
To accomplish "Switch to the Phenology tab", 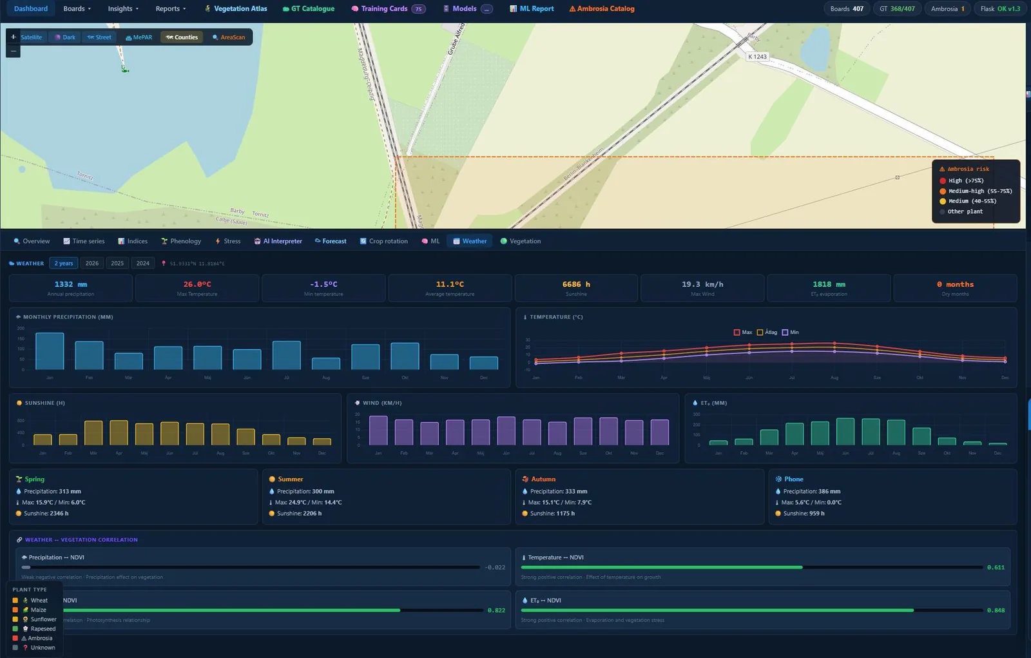I will point(181,241).
